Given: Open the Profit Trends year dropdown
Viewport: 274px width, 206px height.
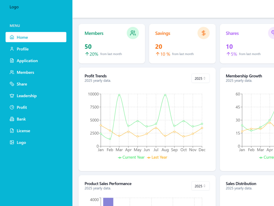Looking at the screenshot, I should pos(200,78).
